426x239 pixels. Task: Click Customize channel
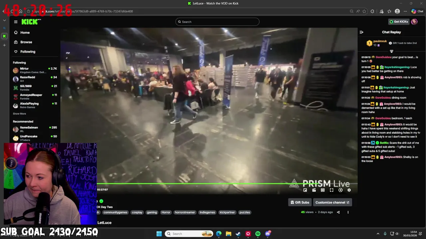tap(332, 202)
